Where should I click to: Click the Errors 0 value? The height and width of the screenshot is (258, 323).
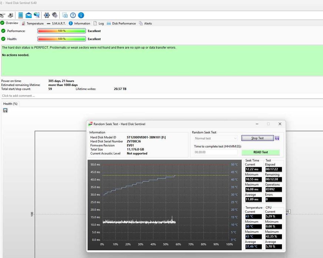(x=274, y=200)
